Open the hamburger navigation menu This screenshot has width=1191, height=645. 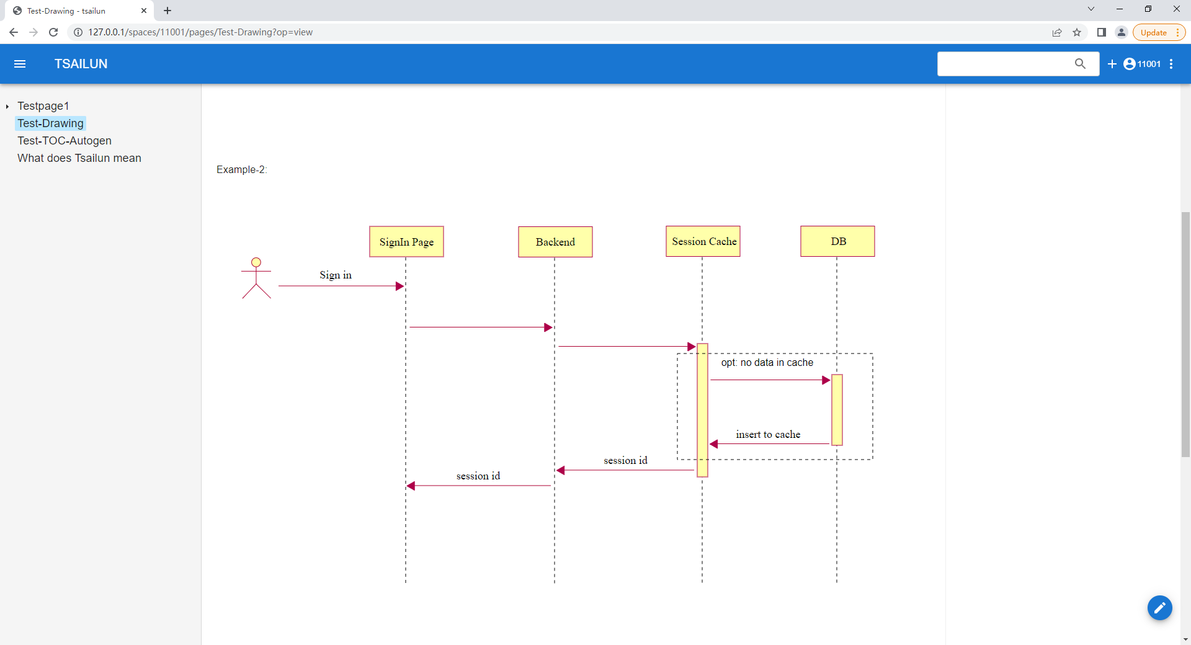(x=20, y=64)
